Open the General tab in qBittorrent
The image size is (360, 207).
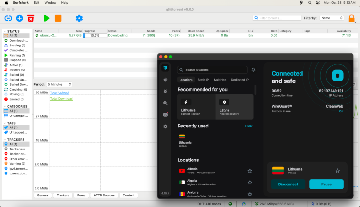click(x=43, y=195)
